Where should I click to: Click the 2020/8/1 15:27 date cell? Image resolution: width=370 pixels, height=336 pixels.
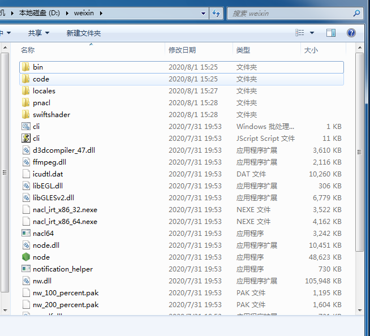[193, 91]
